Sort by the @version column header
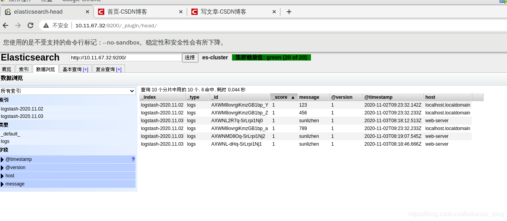The width and height of the screenshot is (507, 221). point(346,97)
